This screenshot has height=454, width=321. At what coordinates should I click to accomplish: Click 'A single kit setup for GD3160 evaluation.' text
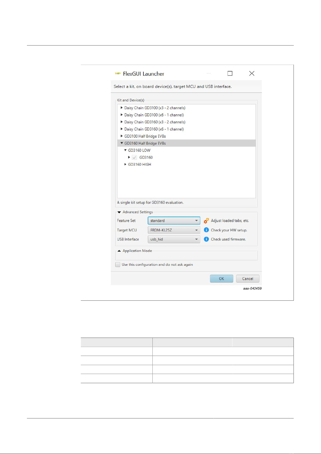tap(150, 202)
